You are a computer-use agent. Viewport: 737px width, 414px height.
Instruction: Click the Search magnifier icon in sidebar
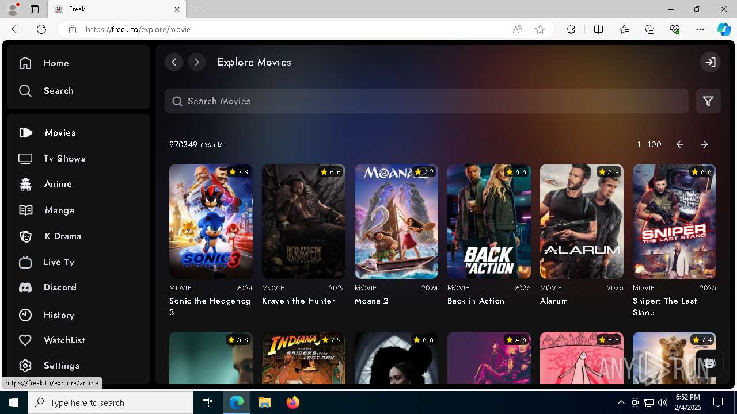(x=25, y=91)
